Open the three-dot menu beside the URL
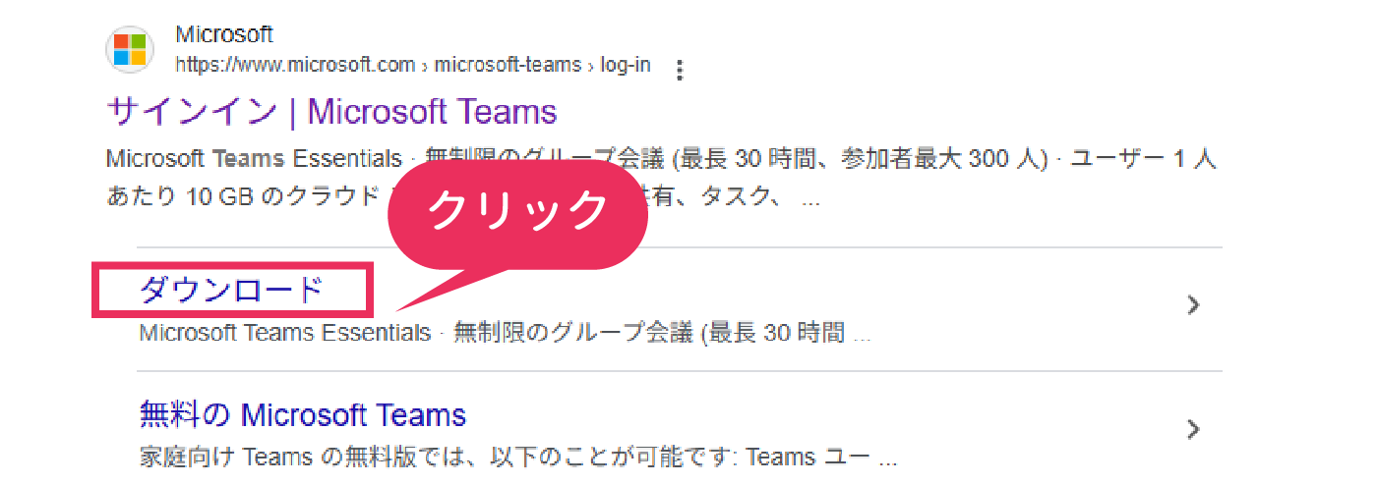 click(678, 69)
